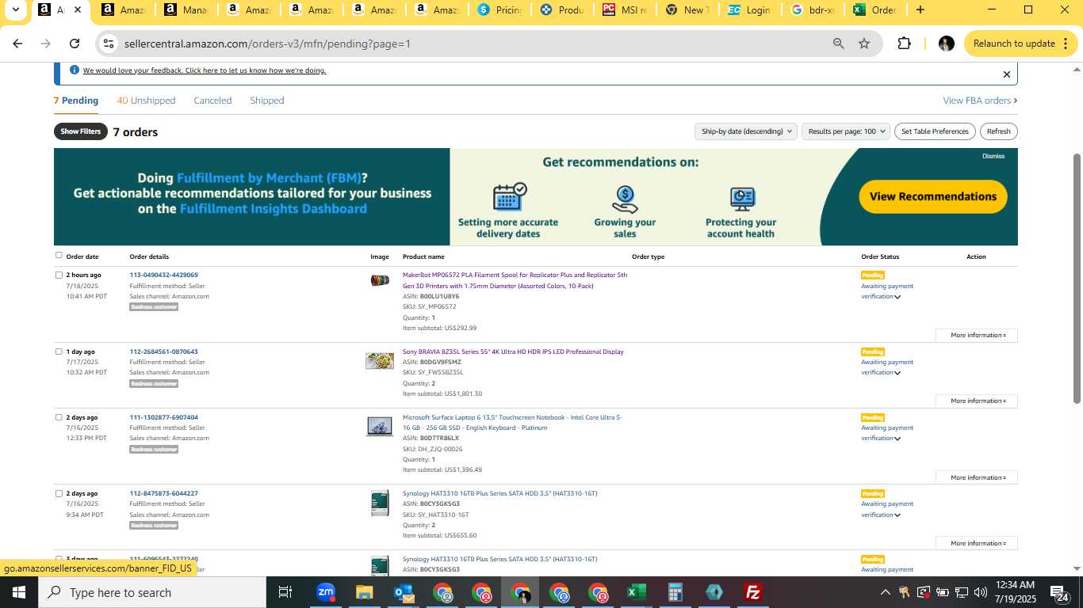Click the Relaunch to update button

[x=1020, y=44]
